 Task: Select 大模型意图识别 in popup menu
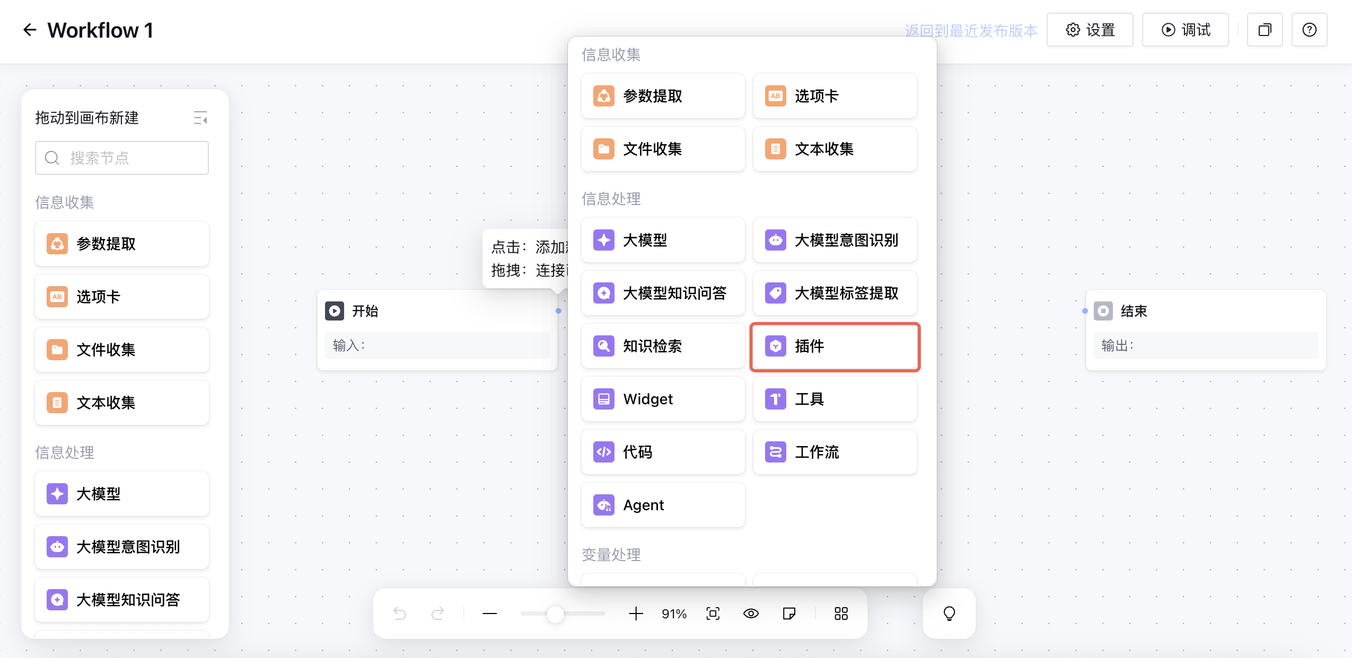pyautogui.click(x=835, y=241)
